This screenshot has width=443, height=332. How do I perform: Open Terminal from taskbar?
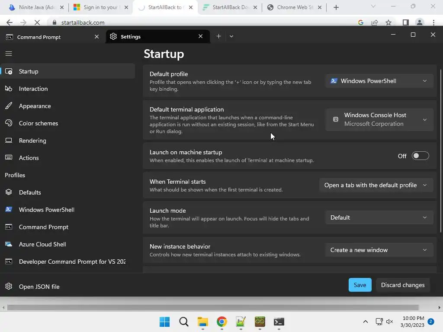(279, 322)
